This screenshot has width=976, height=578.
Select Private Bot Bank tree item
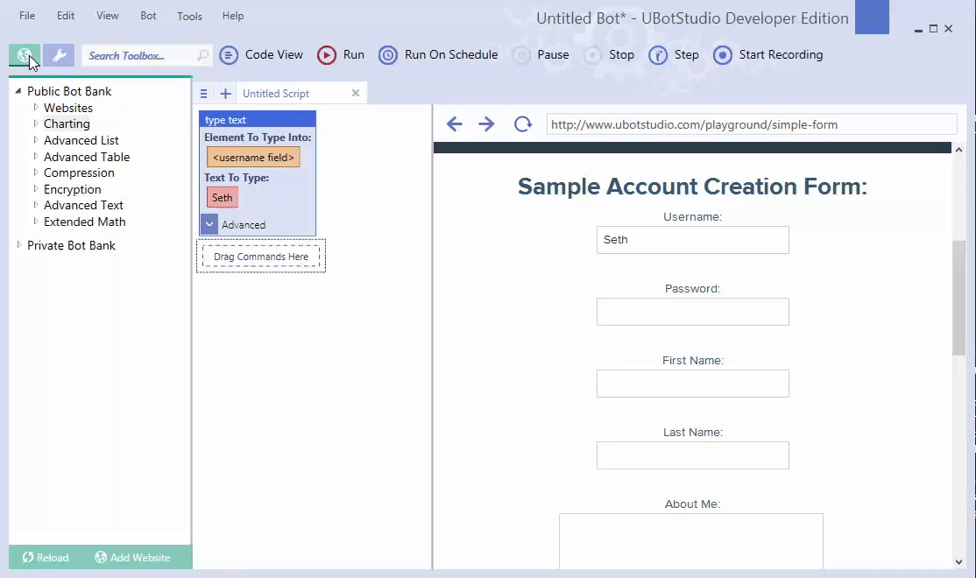[71, 245]
